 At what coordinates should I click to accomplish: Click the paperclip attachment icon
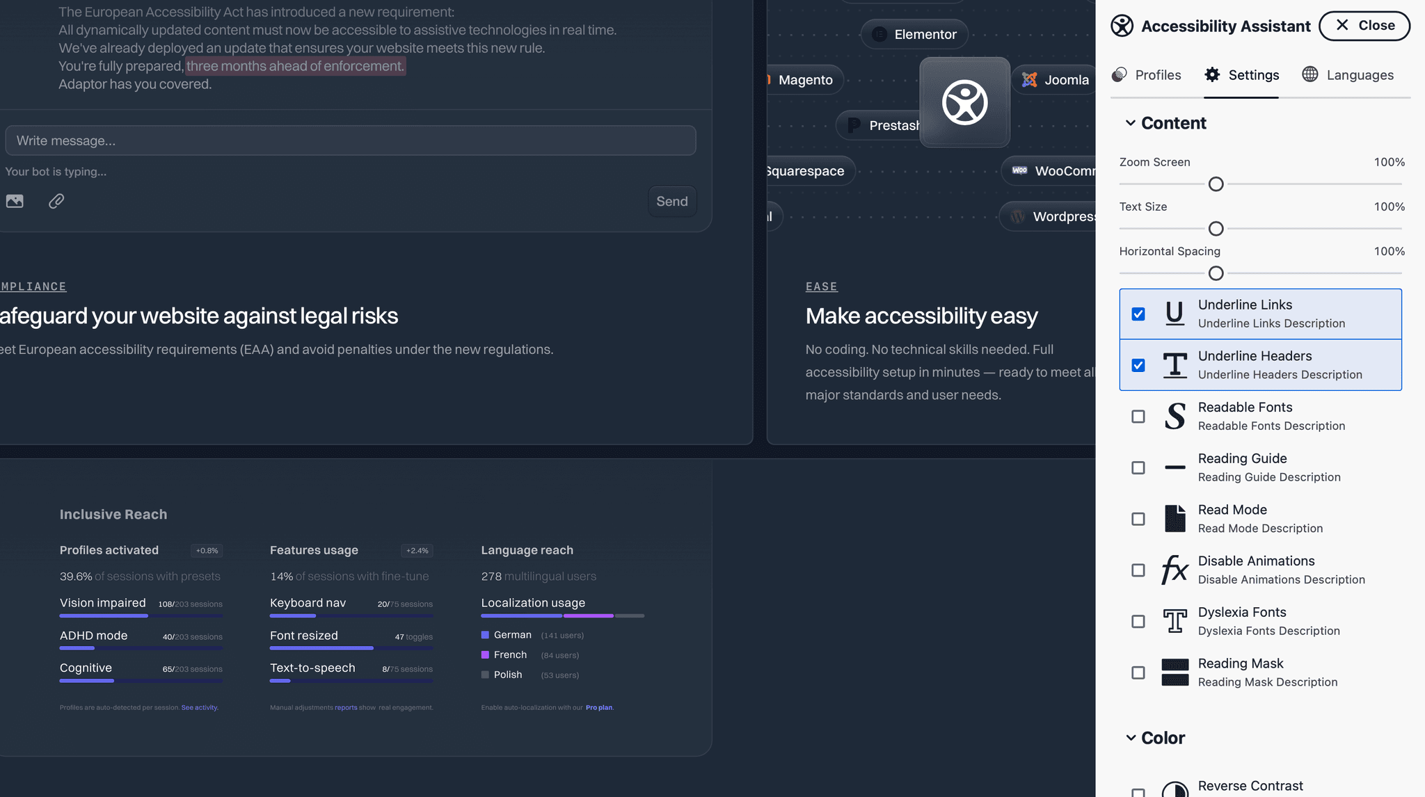tap(56, 201)
